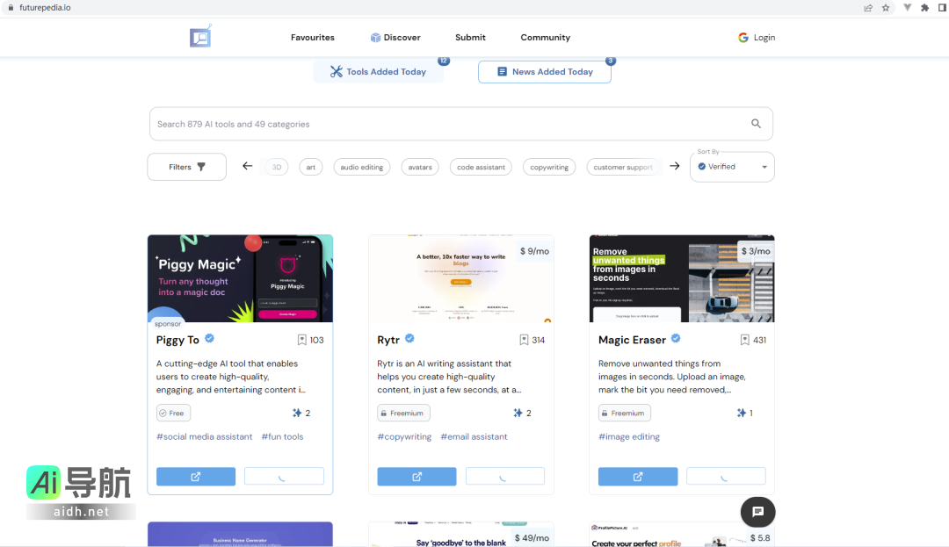The width and height of the screenshot is (949, 547).
Task: Click the sparkle rating icon on Piggy To
Action: pyautogui.click(x=297, y=413)
